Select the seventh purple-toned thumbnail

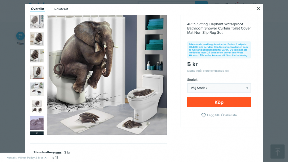pyautogui.click(x=37, y=123)
